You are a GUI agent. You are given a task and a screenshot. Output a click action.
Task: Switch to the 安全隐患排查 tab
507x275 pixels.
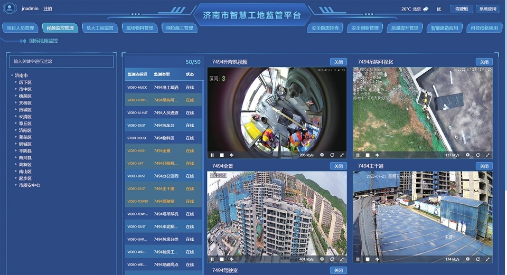click(325, 28)
